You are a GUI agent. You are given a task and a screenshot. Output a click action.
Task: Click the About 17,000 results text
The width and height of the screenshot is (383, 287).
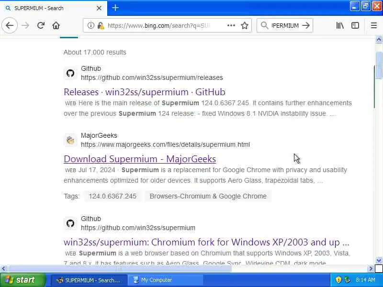[x=95, y=52]
